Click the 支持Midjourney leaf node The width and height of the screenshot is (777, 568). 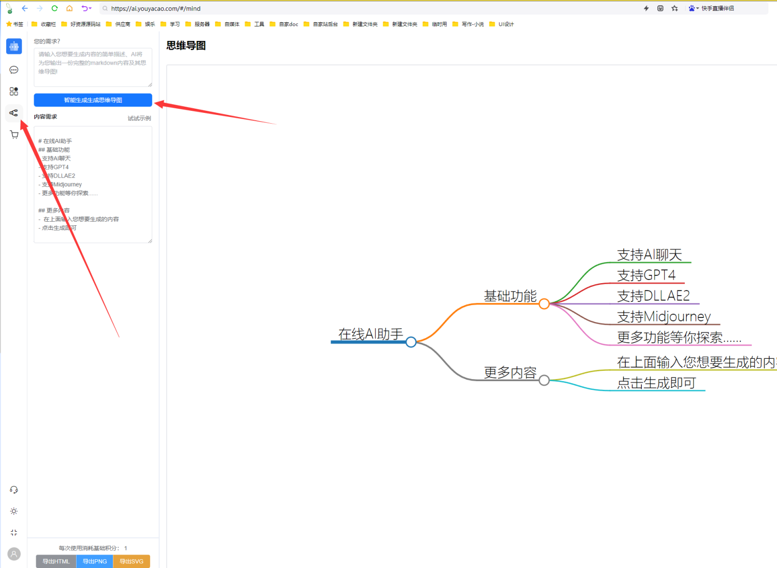664,316
